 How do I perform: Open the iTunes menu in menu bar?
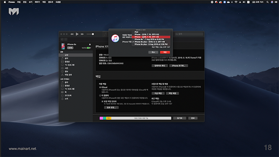click(11, 2)
